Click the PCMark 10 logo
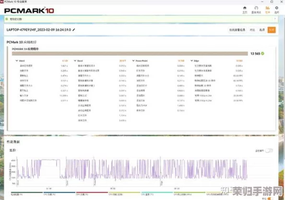285x200 pixels. pyautogui.click(x=29, y=11)
